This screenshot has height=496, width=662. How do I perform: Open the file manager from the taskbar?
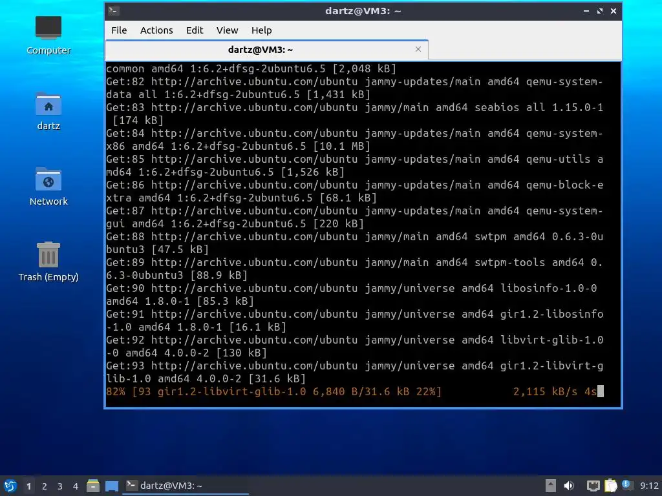[93, 486]
